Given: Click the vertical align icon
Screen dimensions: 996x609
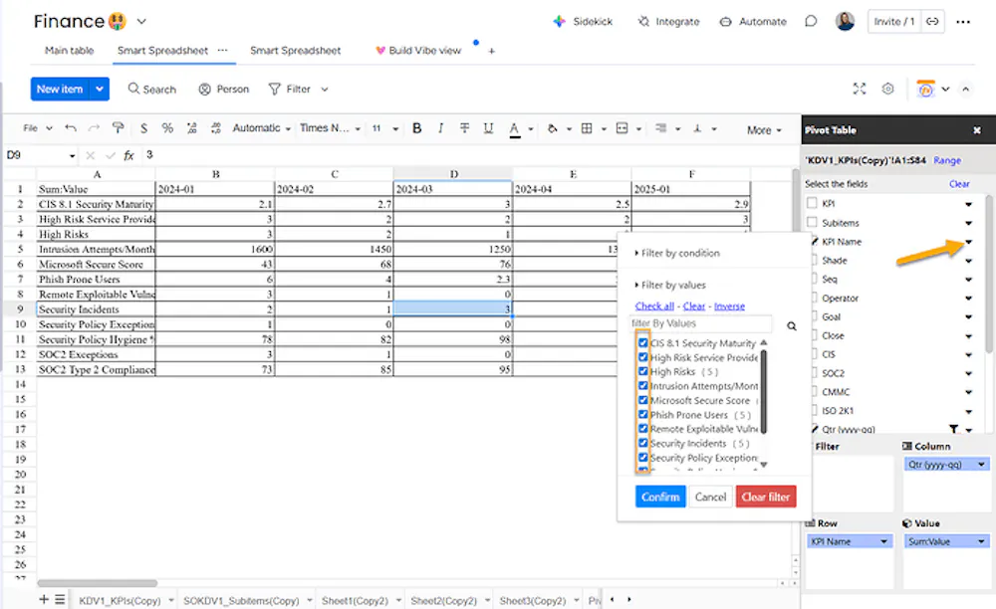Looking at the screenshot, I should [x=697, y=128].
